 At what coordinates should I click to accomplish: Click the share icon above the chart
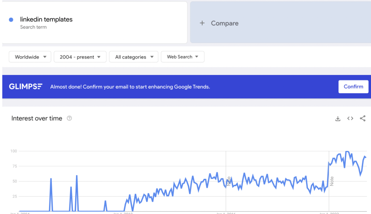[363, 118]
